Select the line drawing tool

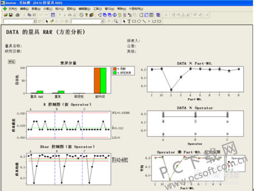click(144, 21)
